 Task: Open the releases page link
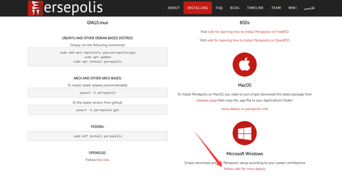point(206,100)
